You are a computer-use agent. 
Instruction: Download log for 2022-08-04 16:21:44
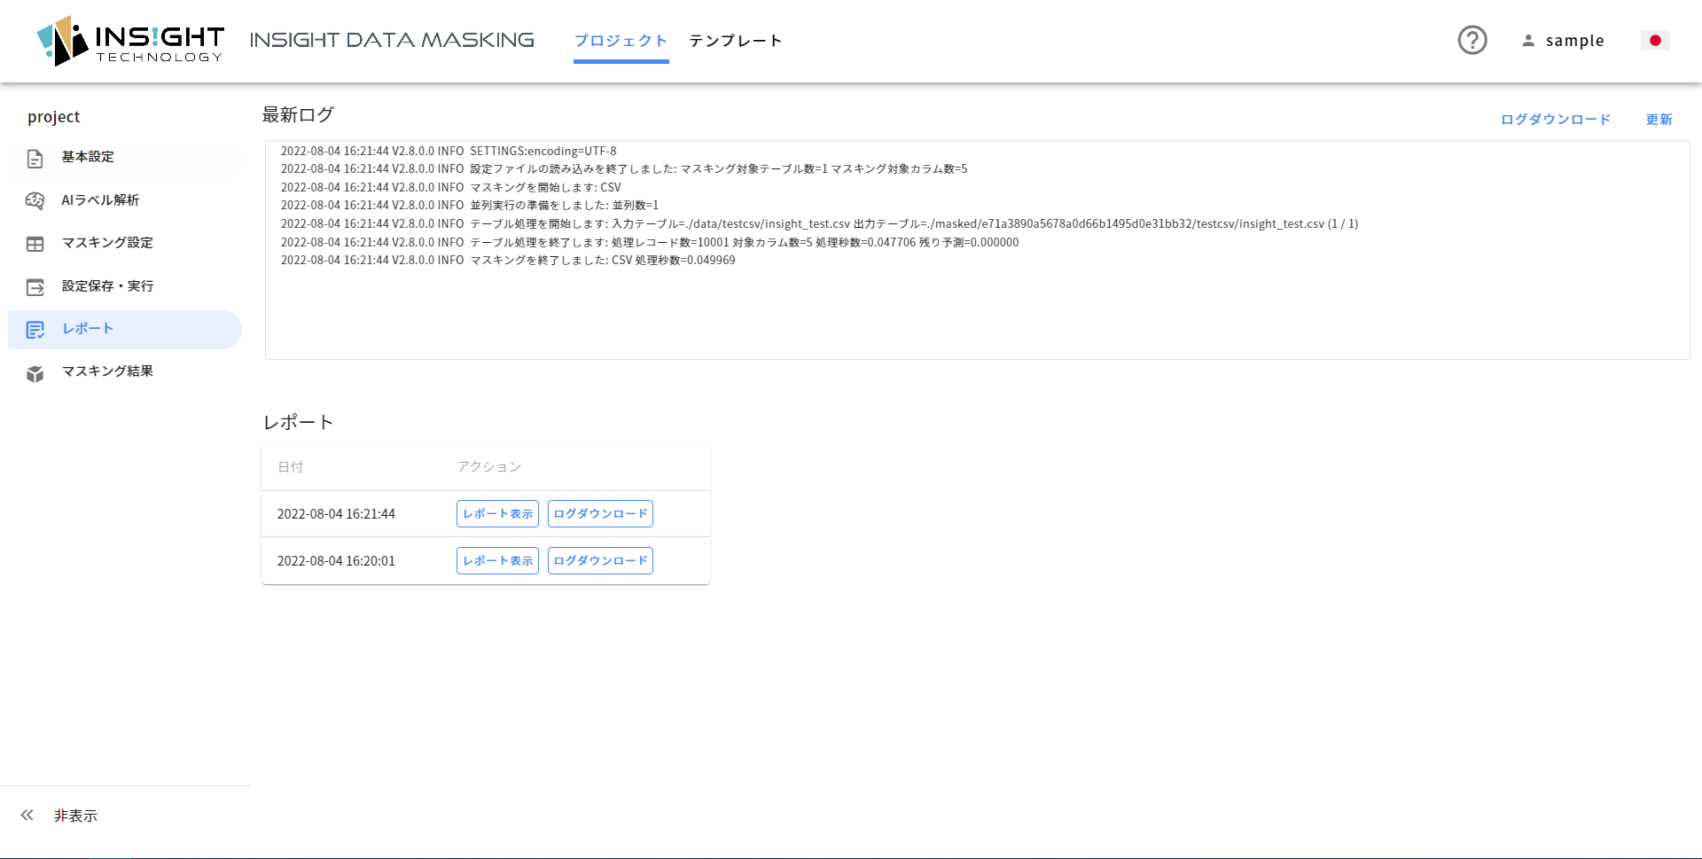(600, 514)
